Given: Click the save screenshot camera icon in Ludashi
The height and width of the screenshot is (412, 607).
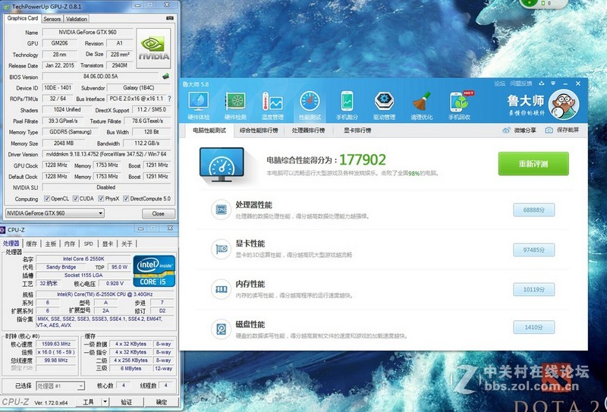Looking at the screenshot, I should (x=549, y=130).
